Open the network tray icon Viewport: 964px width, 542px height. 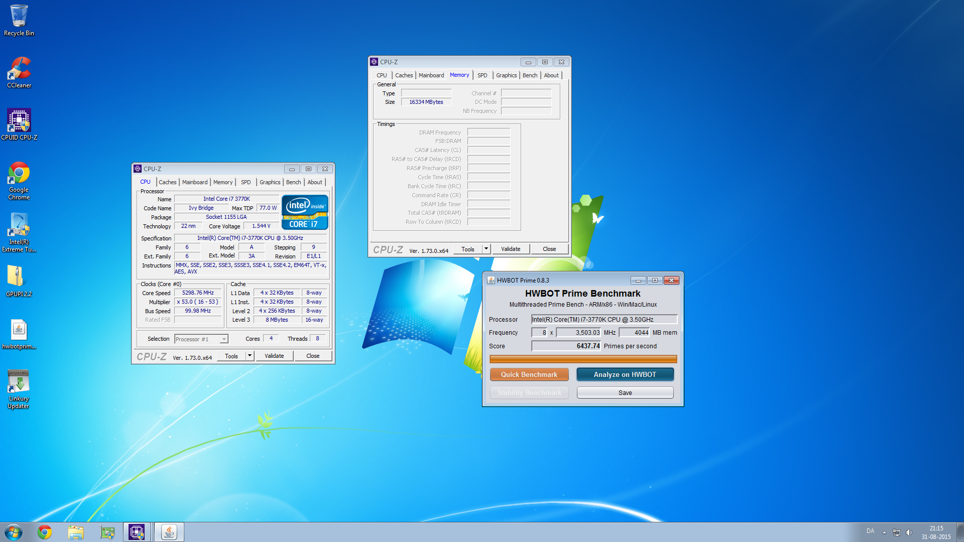coord(897,532)
